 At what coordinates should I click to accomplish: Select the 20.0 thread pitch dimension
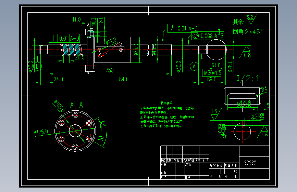click(79, 57)
